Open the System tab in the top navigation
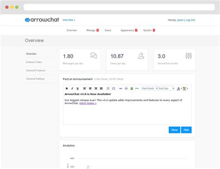 pyautogui.click(x=148, y=30)
